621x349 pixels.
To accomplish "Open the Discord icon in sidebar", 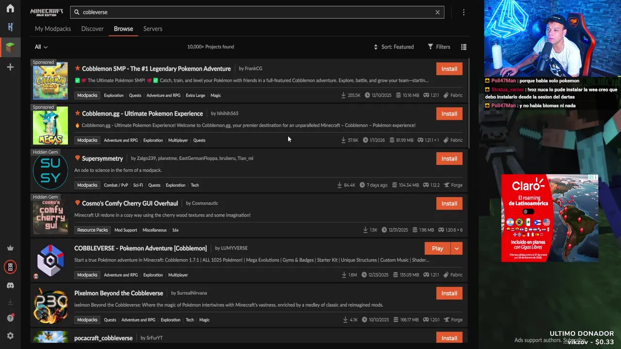I will [10, 286].
